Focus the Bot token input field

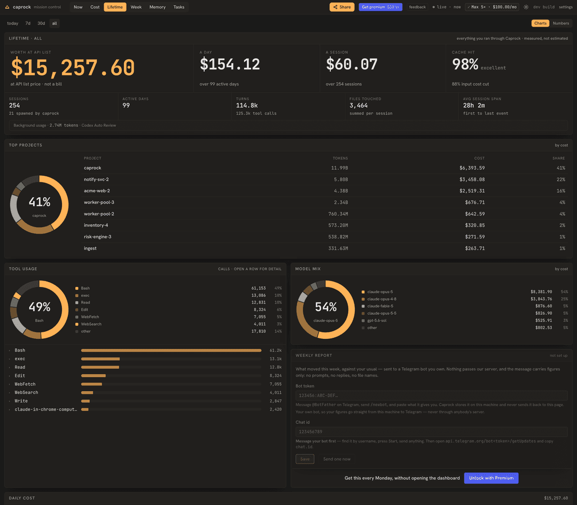(431, 395)
